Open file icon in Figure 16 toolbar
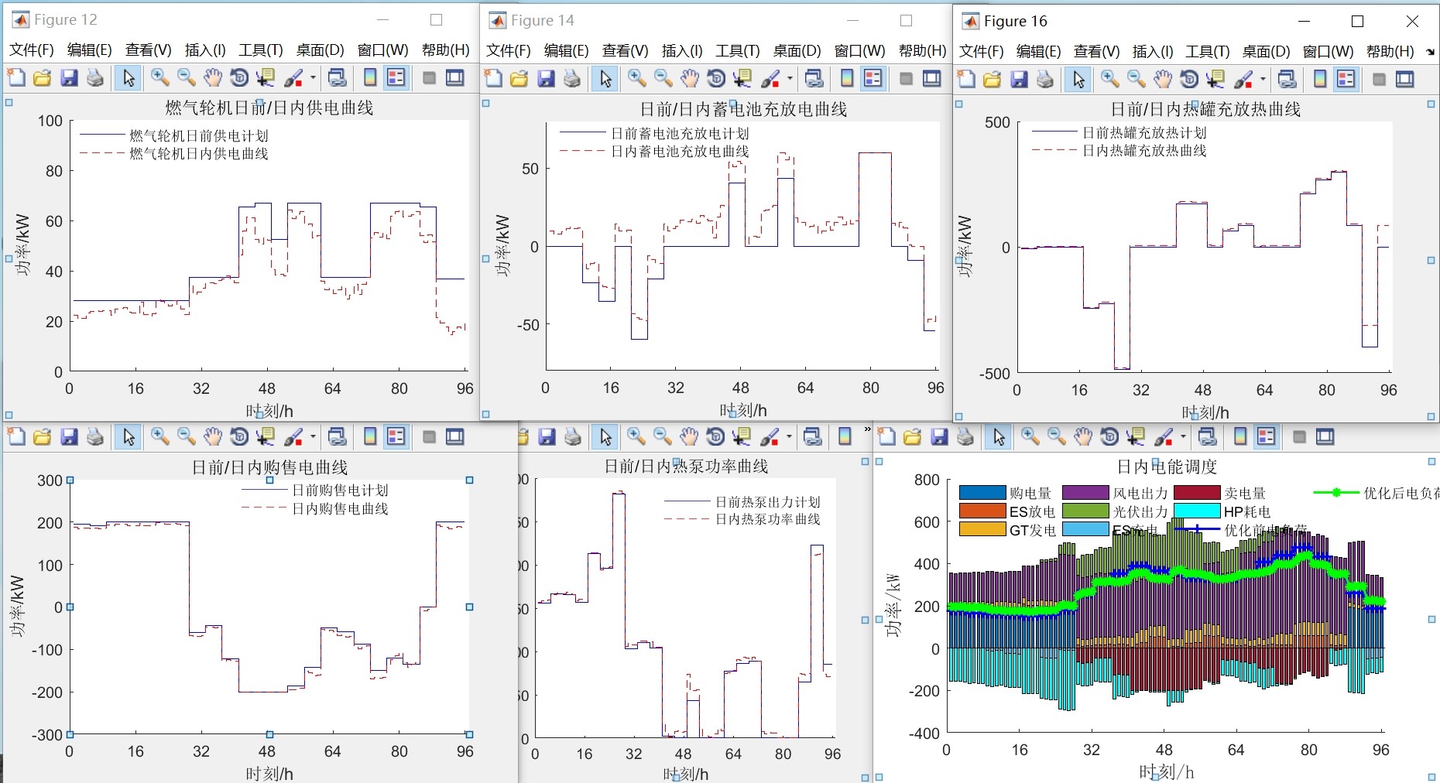The image size is (1440, 783). [x=993, y=79]
